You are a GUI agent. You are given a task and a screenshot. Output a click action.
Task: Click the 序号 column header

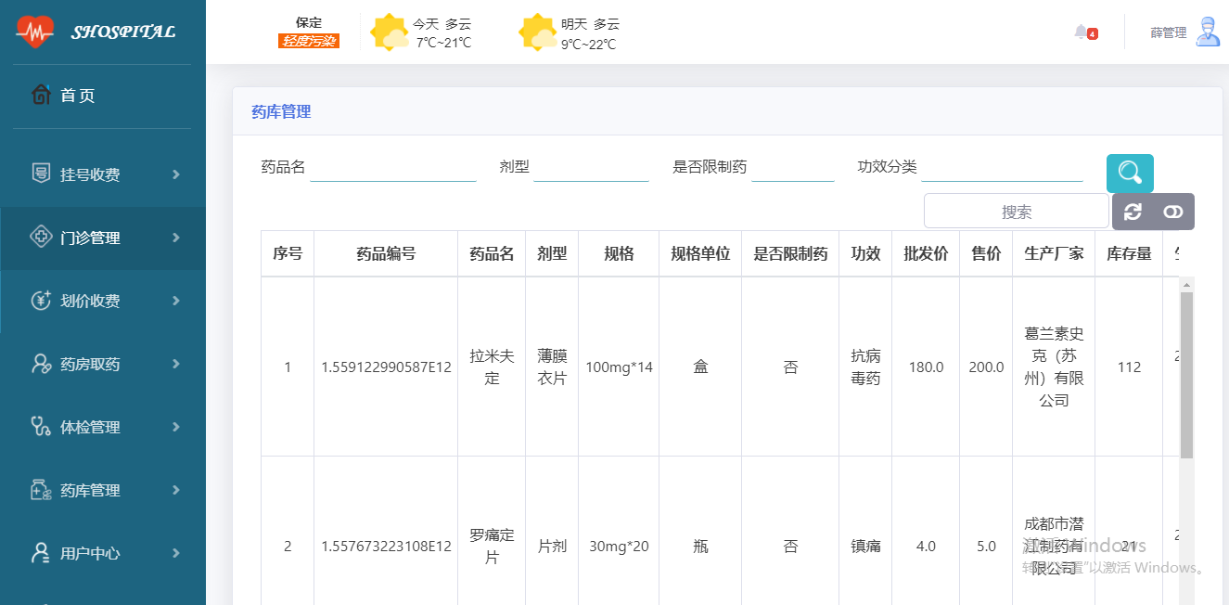(288, 253)
